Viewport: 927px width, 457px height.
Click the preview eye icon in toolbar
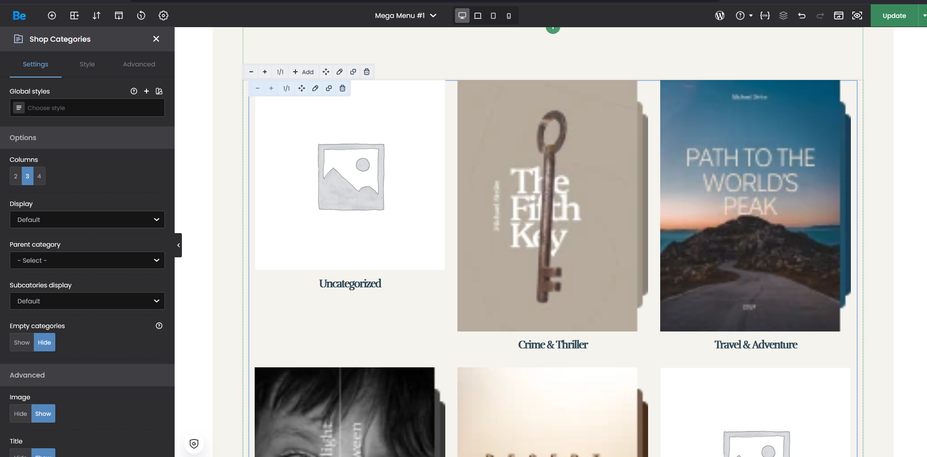click(x=857, y=16)
